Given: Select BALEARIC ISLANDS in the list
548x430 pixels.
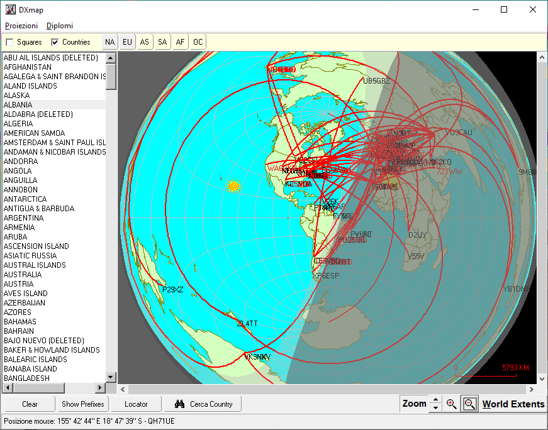Looking at the screenshot, I should pyautogui.click(x=54, y=360).
